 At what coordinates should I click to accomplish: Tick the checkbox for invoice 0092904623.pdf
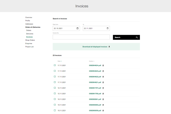coord(55,71)
